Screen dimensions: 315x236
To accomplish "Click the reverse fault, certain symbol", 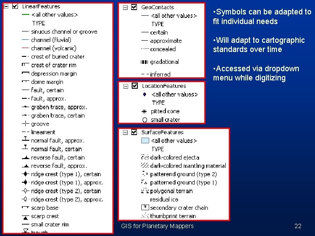I will pos(25,158).
